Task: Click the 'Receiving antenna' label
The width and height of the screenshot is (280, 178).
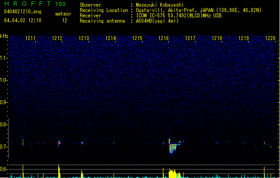Action: pyautogui.click(x=102, y=21)
